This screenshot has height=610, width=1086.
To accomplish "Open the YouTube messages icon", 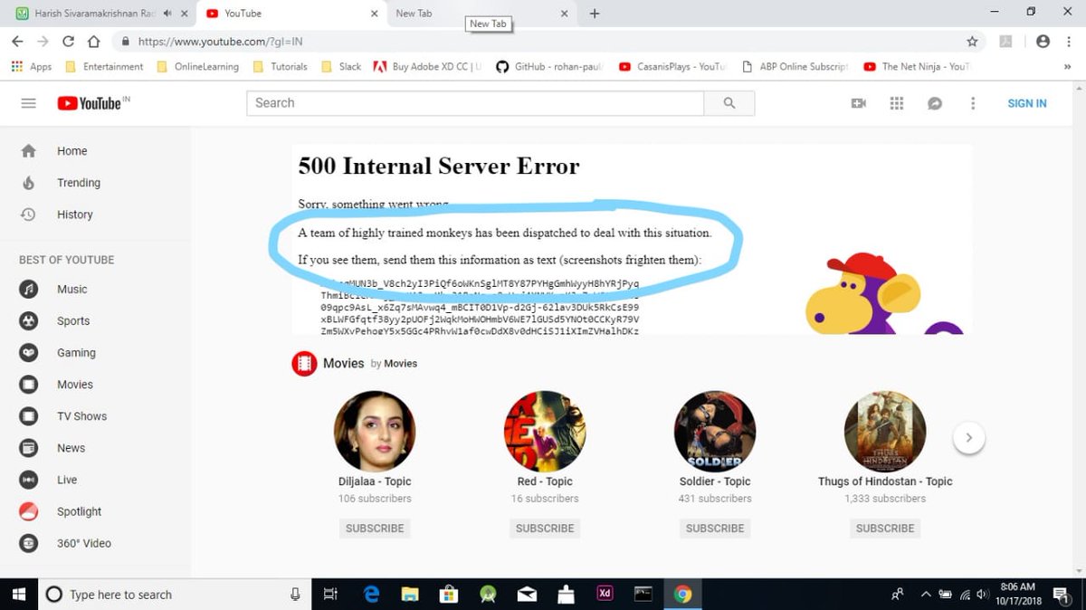I will coord(935,103).
